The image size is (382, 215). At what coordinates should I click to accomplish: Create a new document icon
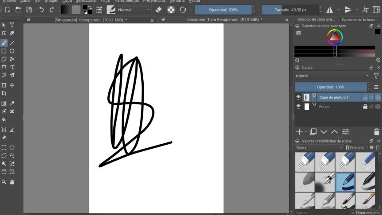point(8,10)
